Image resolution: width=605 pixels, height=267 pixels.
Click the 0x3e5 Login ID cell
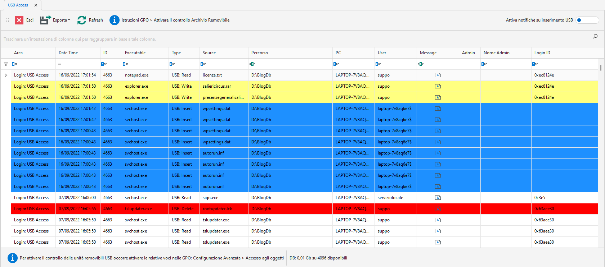[x=564, y=198]
